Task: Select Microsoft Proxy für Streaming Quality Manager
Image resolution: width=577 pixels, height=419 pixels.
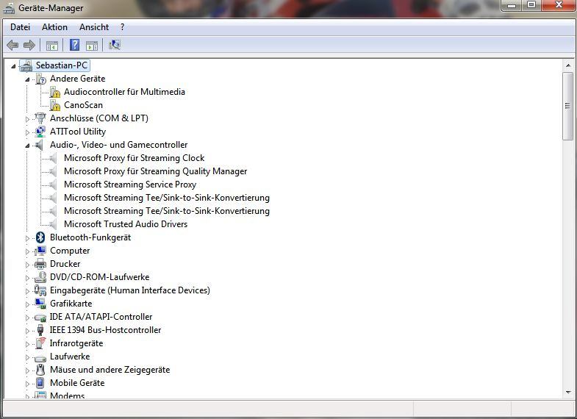Action: 155,171
